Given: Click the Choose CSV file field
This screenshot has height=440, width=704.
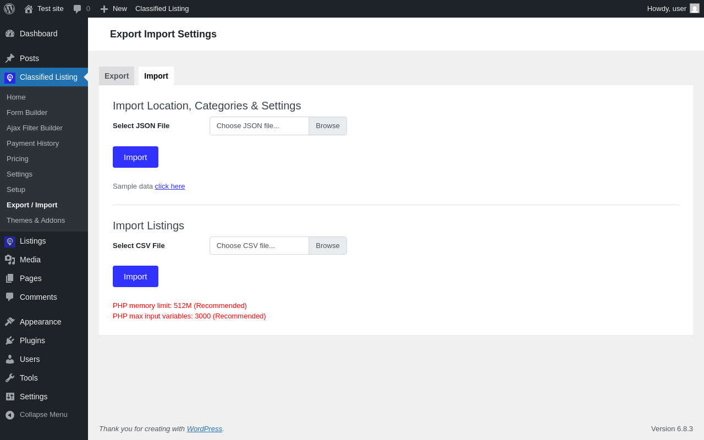Looking at the screenshot, I should point(259,246).
